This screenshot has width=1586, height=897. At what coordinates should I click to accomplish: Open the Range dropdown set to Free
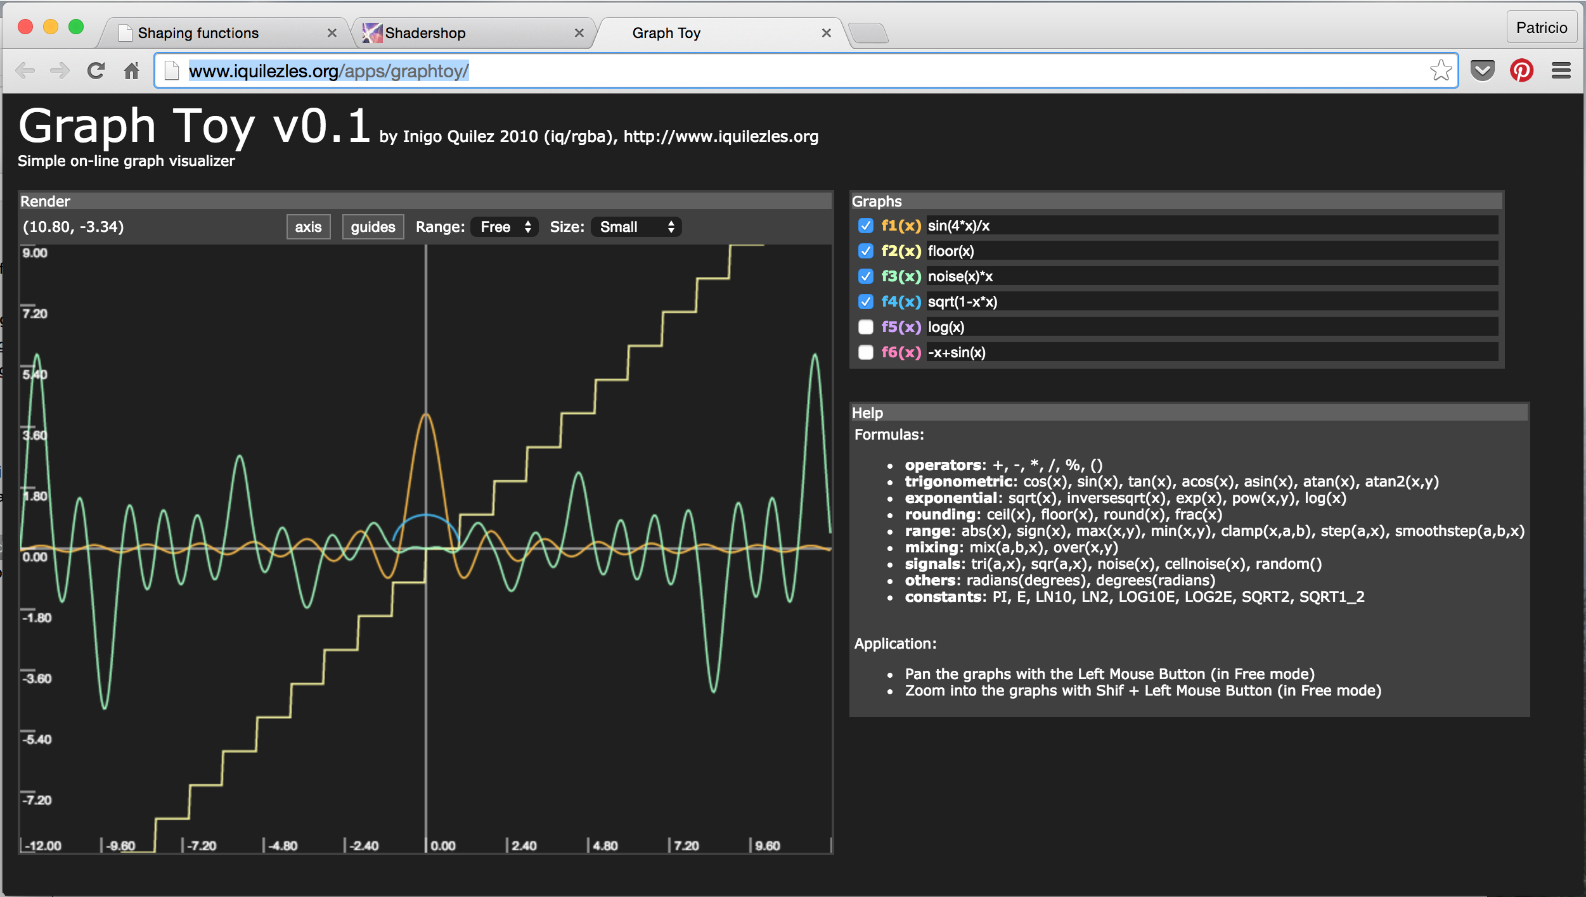[x=505, y=227]
